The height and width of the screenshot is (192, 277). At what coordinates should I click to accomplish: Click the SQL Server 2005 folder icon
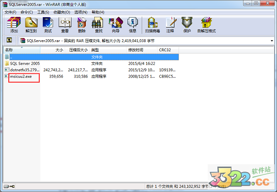(x=7, y=63)
